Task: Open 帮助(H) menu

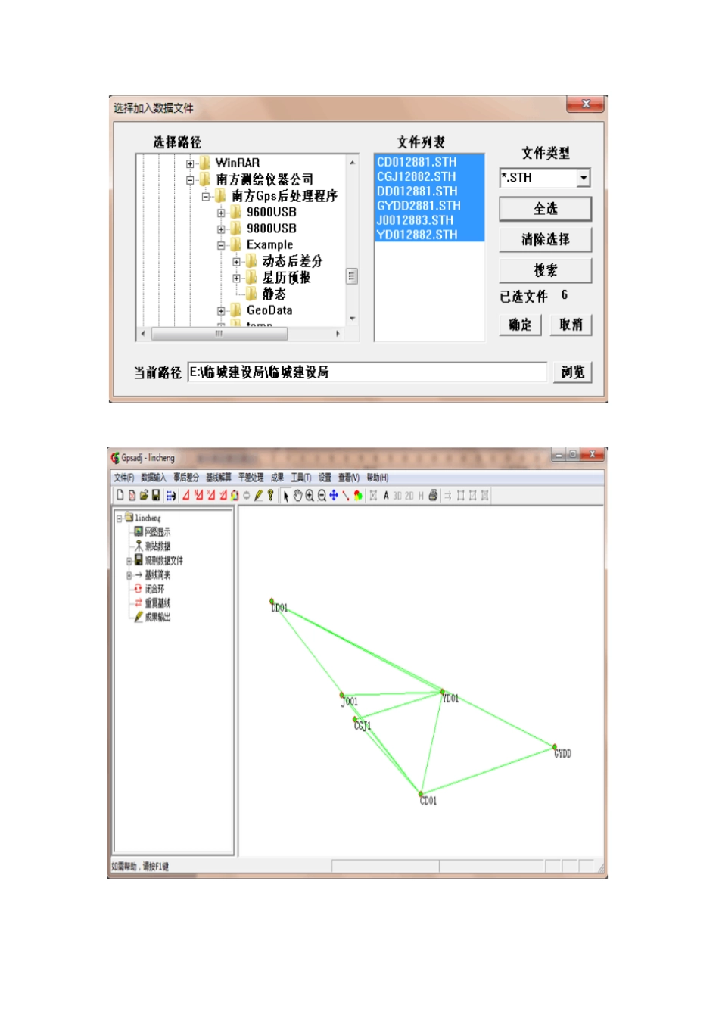Action: (378, 478)
